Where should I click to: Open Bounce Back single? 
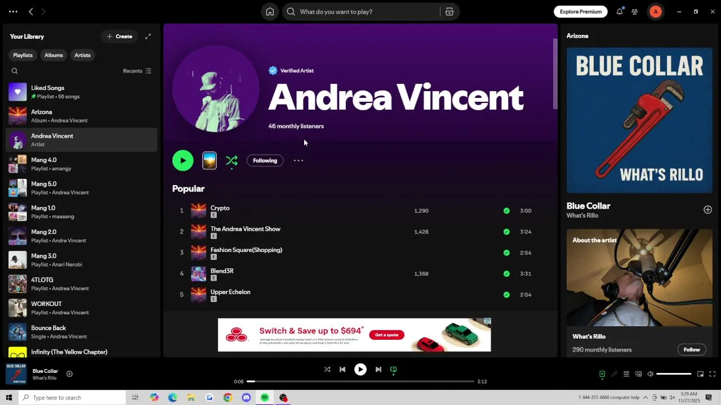(x=82, y=332)
